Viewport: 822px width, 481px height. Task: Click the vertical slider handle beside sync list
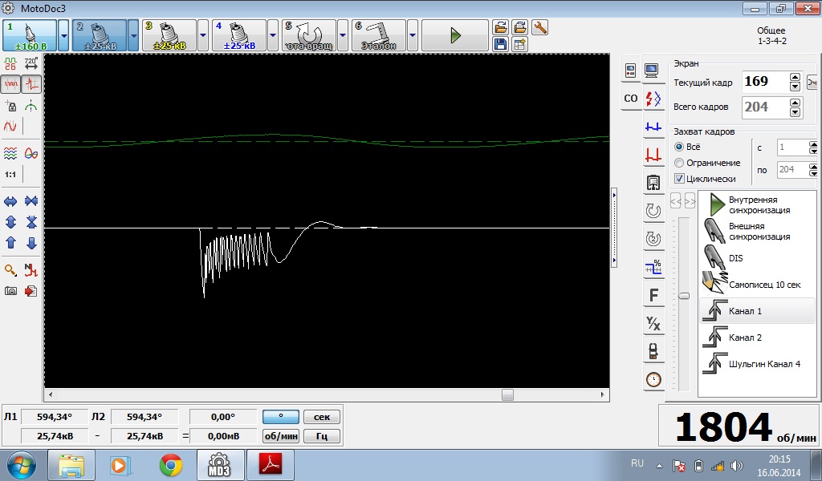pos(684,295)
